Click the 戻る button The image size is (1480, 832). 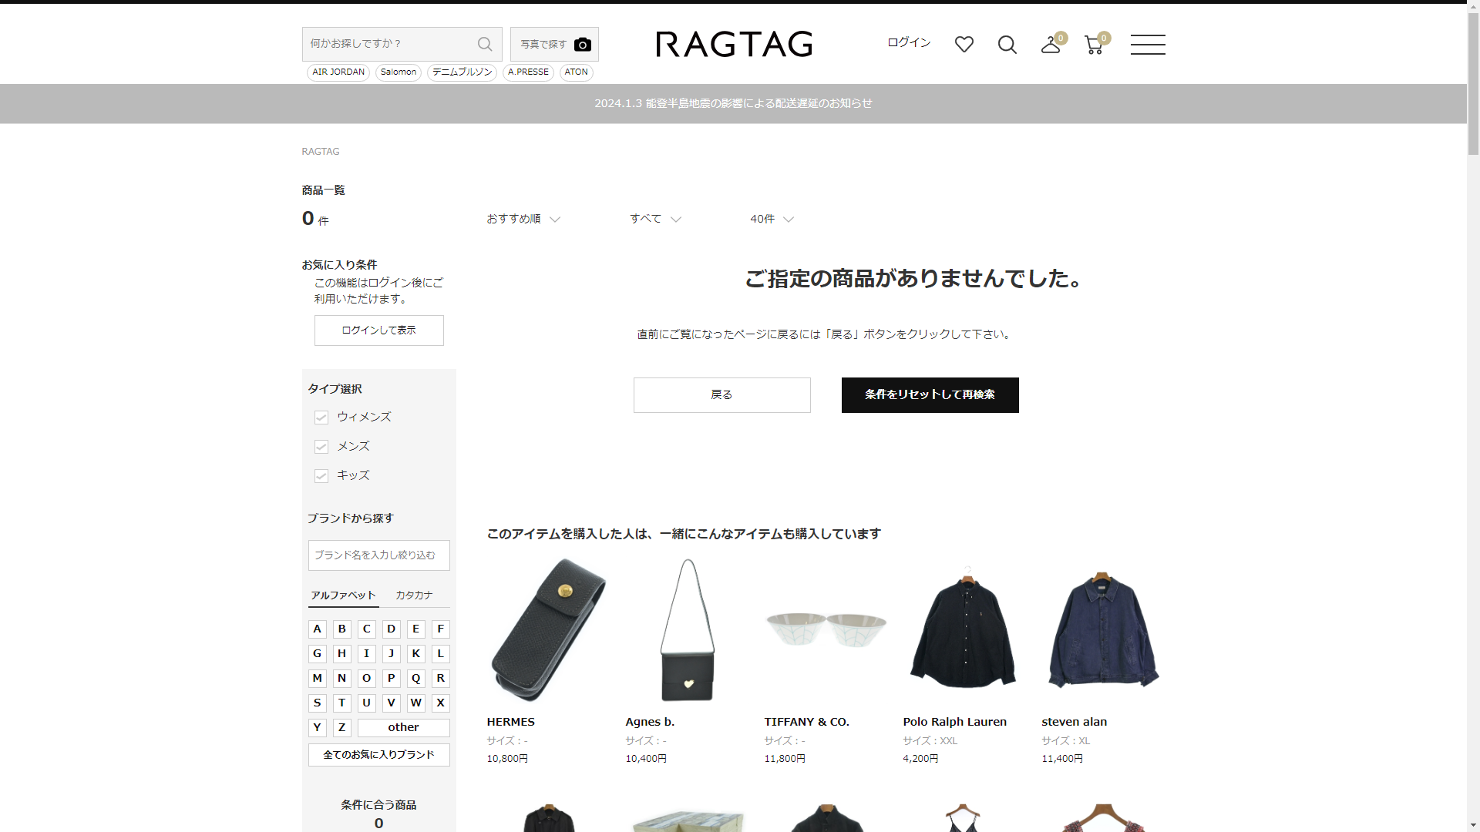[721, 395]
